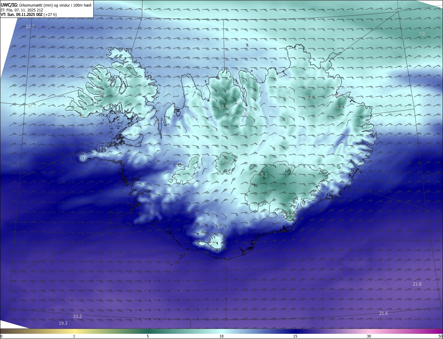Click the legend tick label '30'

point(369,336)
